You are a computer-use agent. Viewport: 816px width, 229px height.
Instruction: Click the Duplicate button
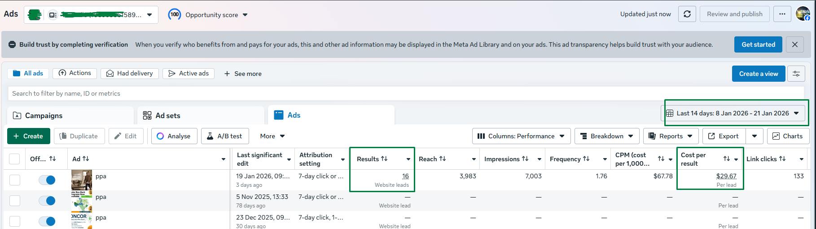pyautogui.click(x=79, y=136)
